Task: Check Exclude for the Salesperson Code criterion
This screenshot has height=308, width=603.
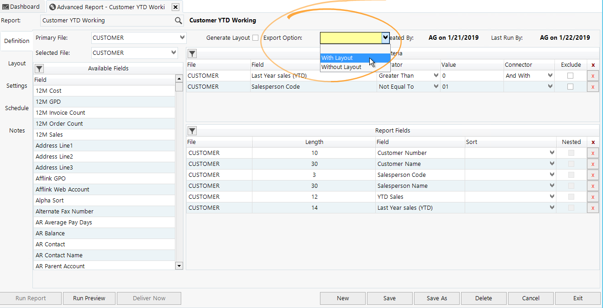Action: 571,86
